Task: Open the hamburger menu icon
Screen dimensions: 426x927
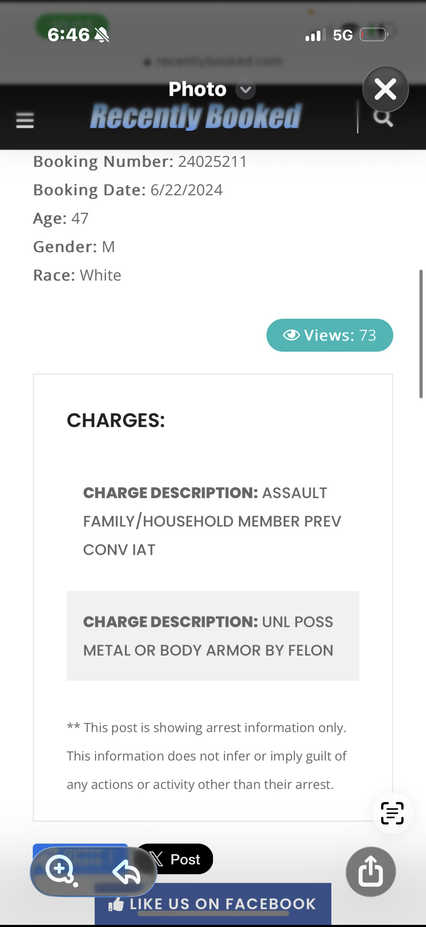Action: tap(25, 120)
